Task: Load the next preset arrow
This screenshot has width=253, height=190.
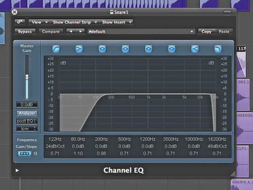Action: [x=80, y=32]
